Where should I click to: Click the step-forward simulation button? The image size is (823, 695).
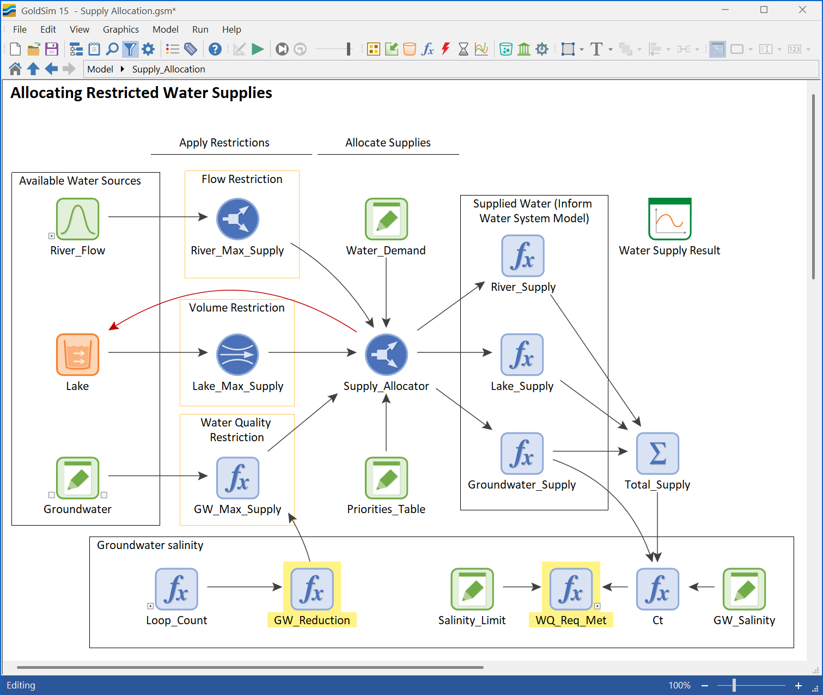282,49
